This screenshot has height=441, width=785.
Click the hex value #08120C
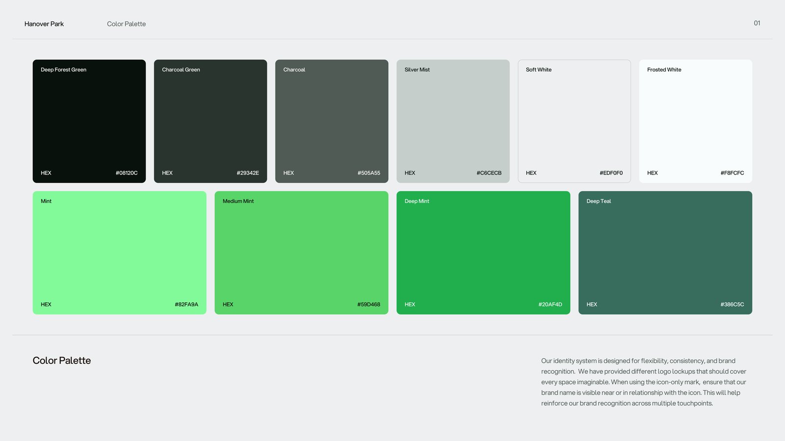[x=127, y=173]
